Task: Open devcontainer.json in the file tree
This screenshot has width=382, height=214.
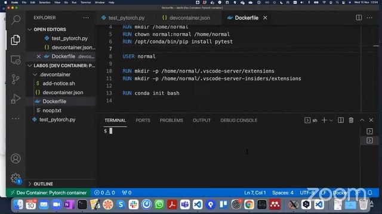Action: [x=61, y=93]
